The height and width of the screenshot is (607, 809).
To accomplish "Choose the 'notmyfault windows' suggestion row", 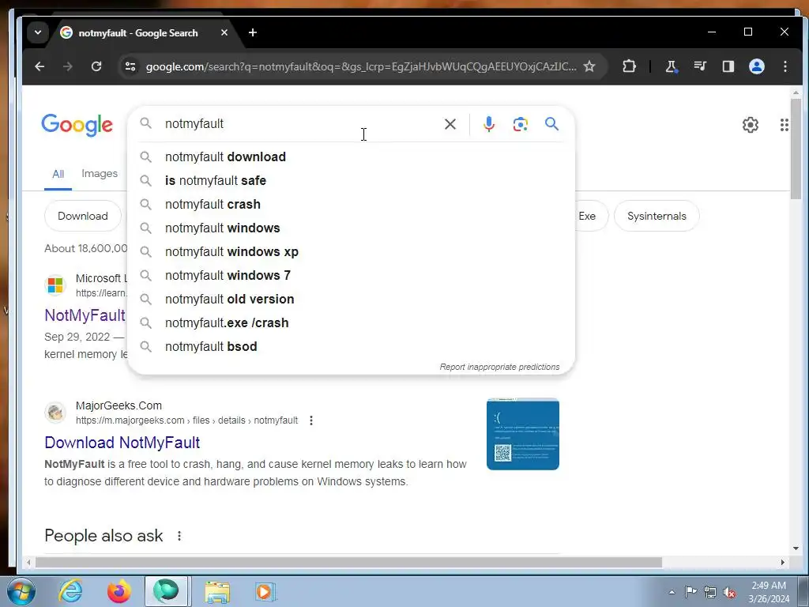I will click(351, 228).
